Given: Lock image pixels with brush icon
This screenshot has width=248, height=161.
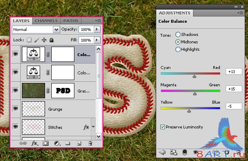Looking at the screenshot, I should [x=36, y=40].
